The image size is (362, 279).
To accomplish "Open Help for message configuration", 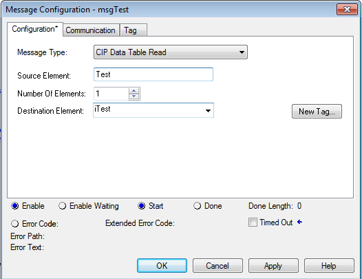I will pos(329,266).
